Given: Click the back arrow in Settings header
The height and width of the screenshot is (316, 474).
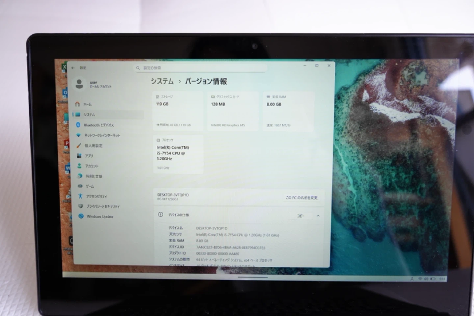Looking at the screenshot, I should 73,68.
